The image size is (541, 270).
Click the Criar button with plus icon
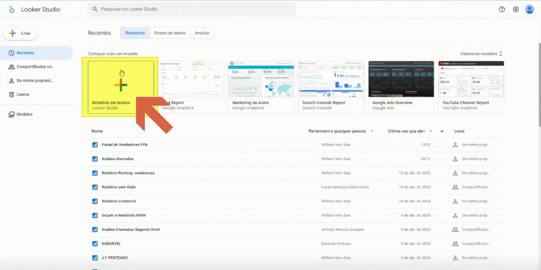point(20,34)
